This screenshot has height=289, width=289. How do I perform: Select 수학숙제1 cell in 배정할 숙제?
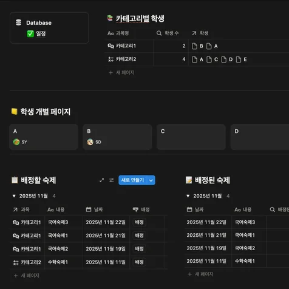[64, 262]
